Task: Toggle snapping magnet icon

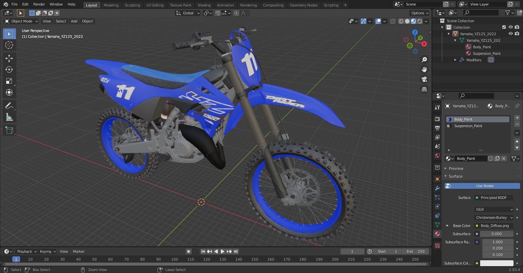Action: click(x=217, y=13)
